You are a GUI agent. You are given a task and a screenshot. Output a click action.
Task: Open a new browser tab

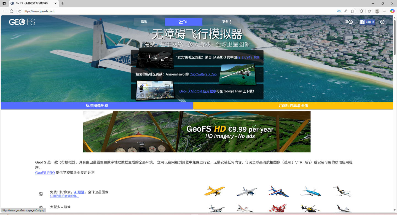click(x=62, y=3)
